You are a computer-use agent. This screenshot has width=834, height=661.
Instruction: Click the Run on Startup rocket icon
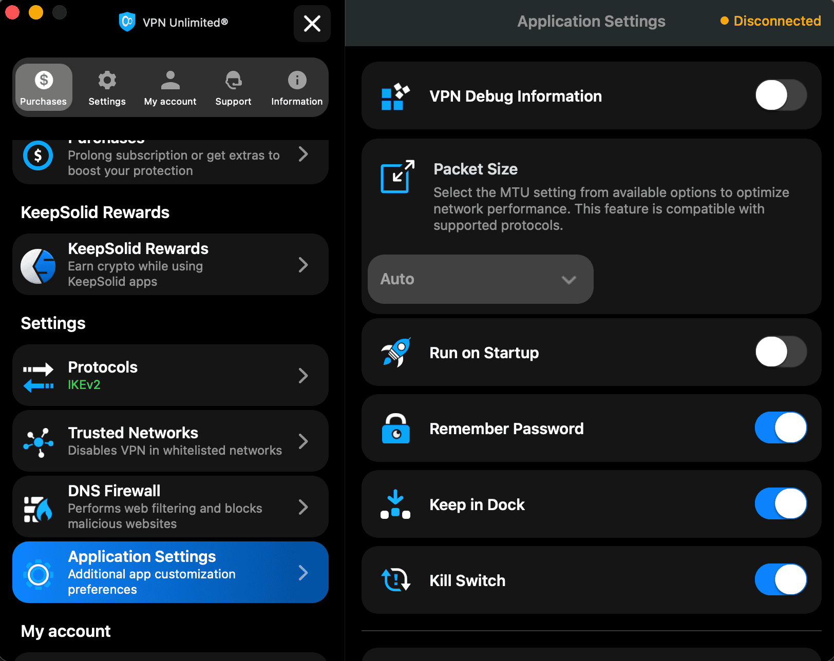tap(396, 352)
